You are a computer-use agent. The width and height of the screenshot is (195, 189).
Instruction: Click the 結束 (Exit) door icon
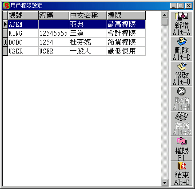pyautogui.click(x=182, y=166)
